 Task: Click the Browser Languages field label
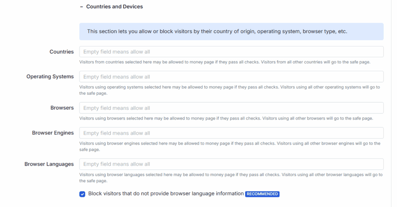tap(49, 164)
